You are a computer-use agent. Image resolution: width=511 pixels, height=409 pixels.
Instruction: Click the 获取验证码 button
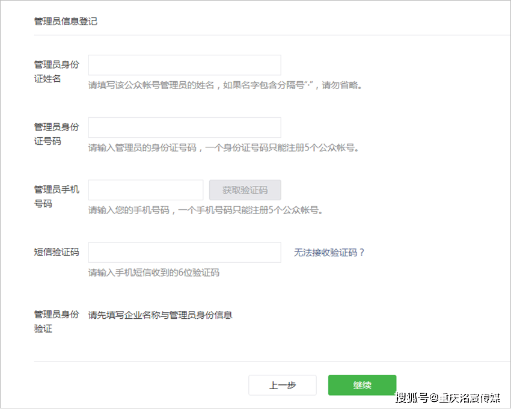[245, 190]
